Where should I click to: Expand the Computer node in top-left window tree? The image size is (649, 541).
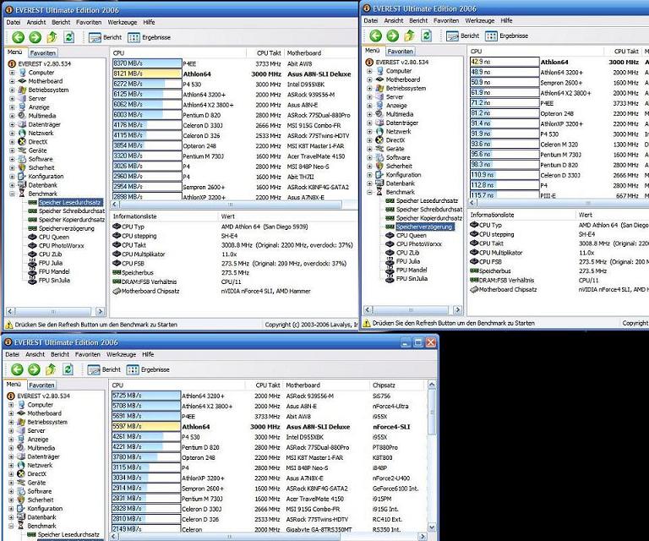(x=12, y=73)
